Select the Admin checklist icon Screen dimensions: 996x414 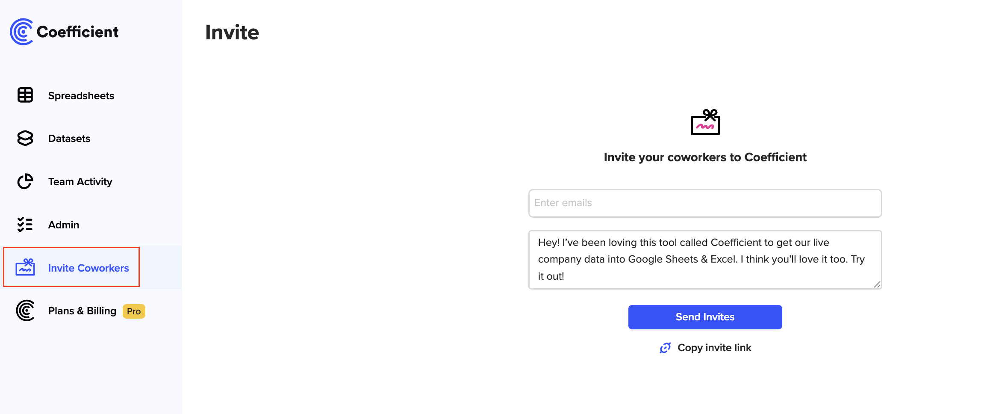(25, 224)
